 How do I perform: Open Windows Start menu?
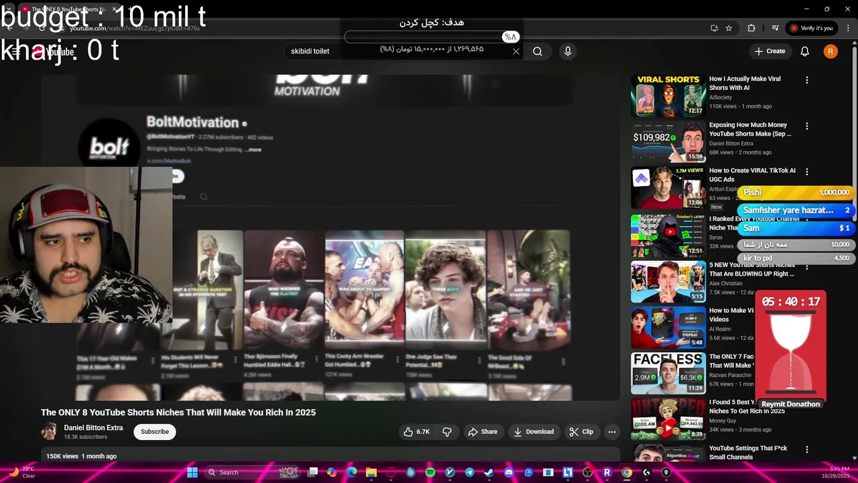coord(192,472)
